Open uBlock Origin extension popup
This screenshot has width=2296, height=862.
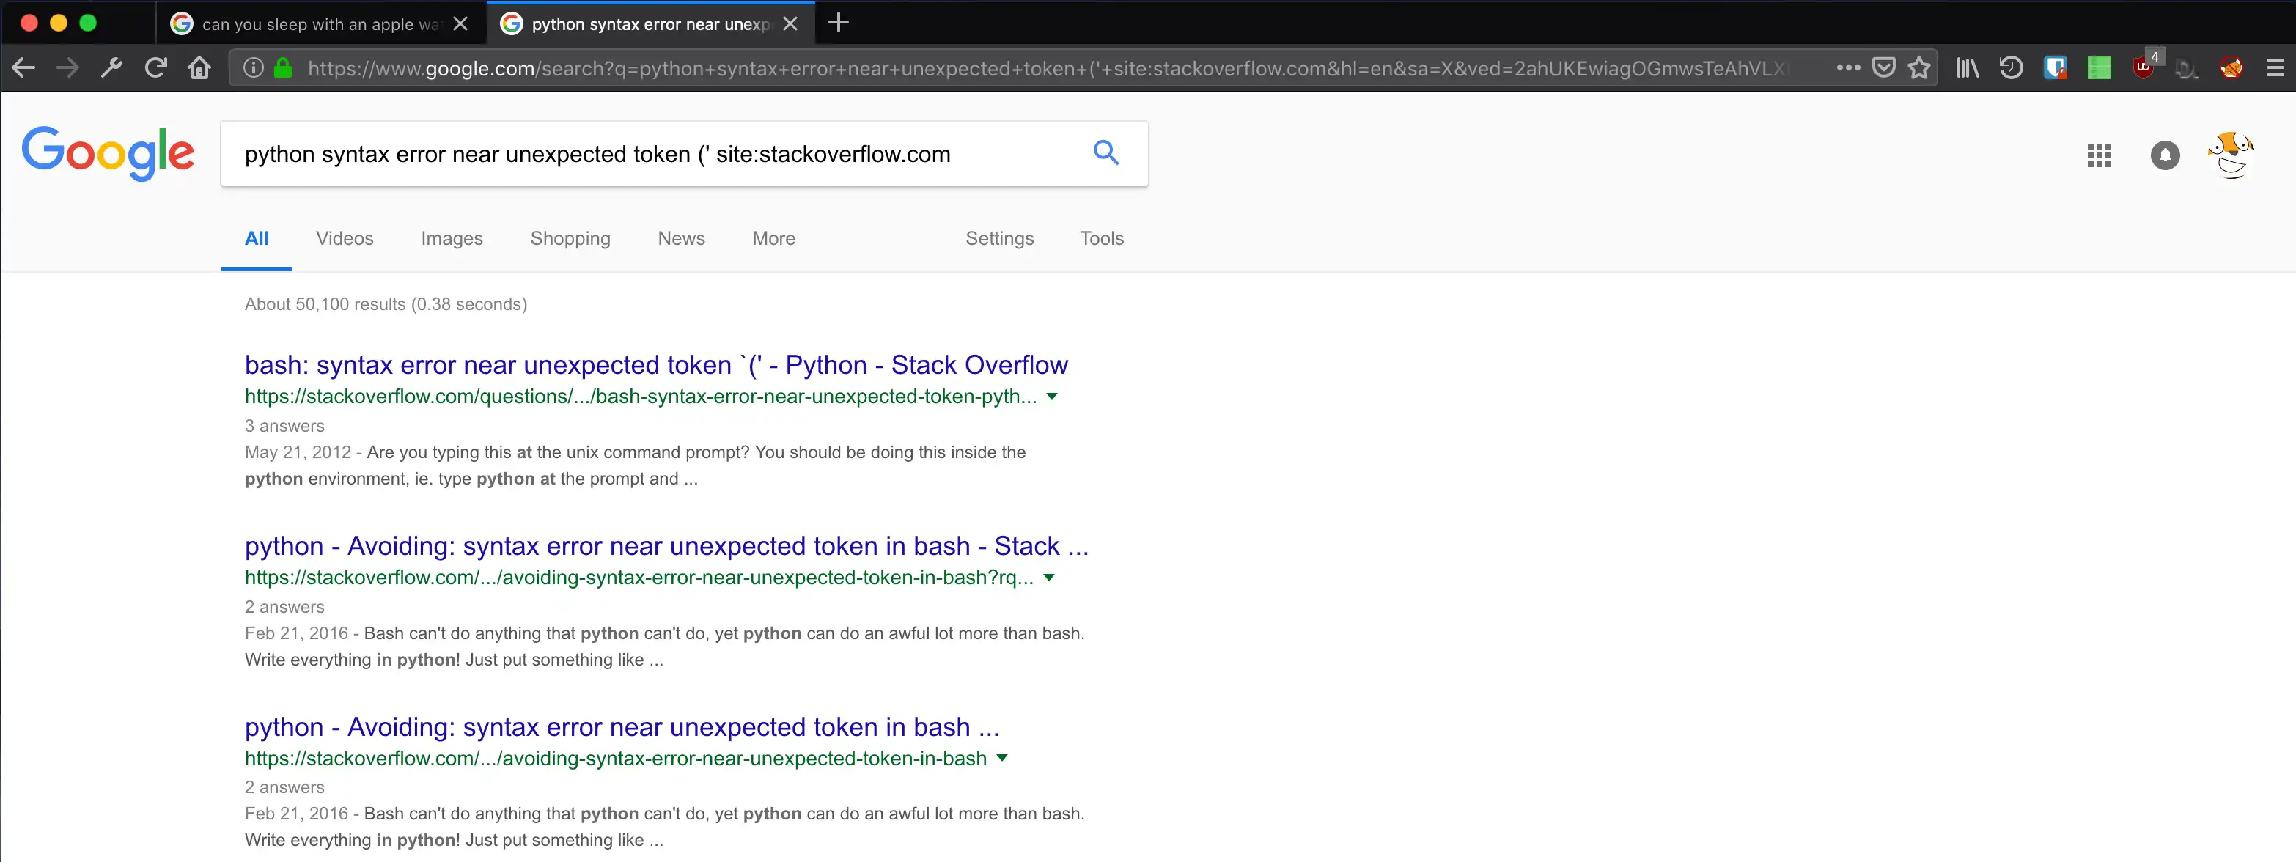[2143, 67]
